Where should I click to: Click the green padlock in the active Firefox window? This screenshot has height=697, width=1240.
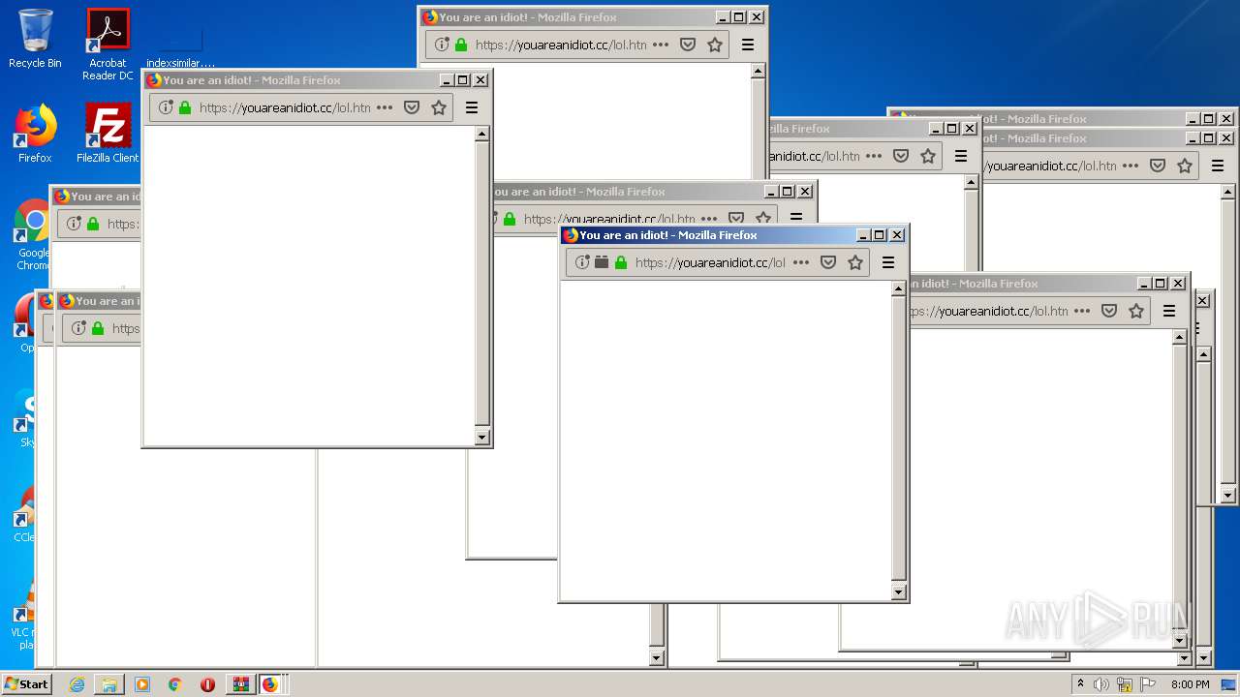coord(621,262)
